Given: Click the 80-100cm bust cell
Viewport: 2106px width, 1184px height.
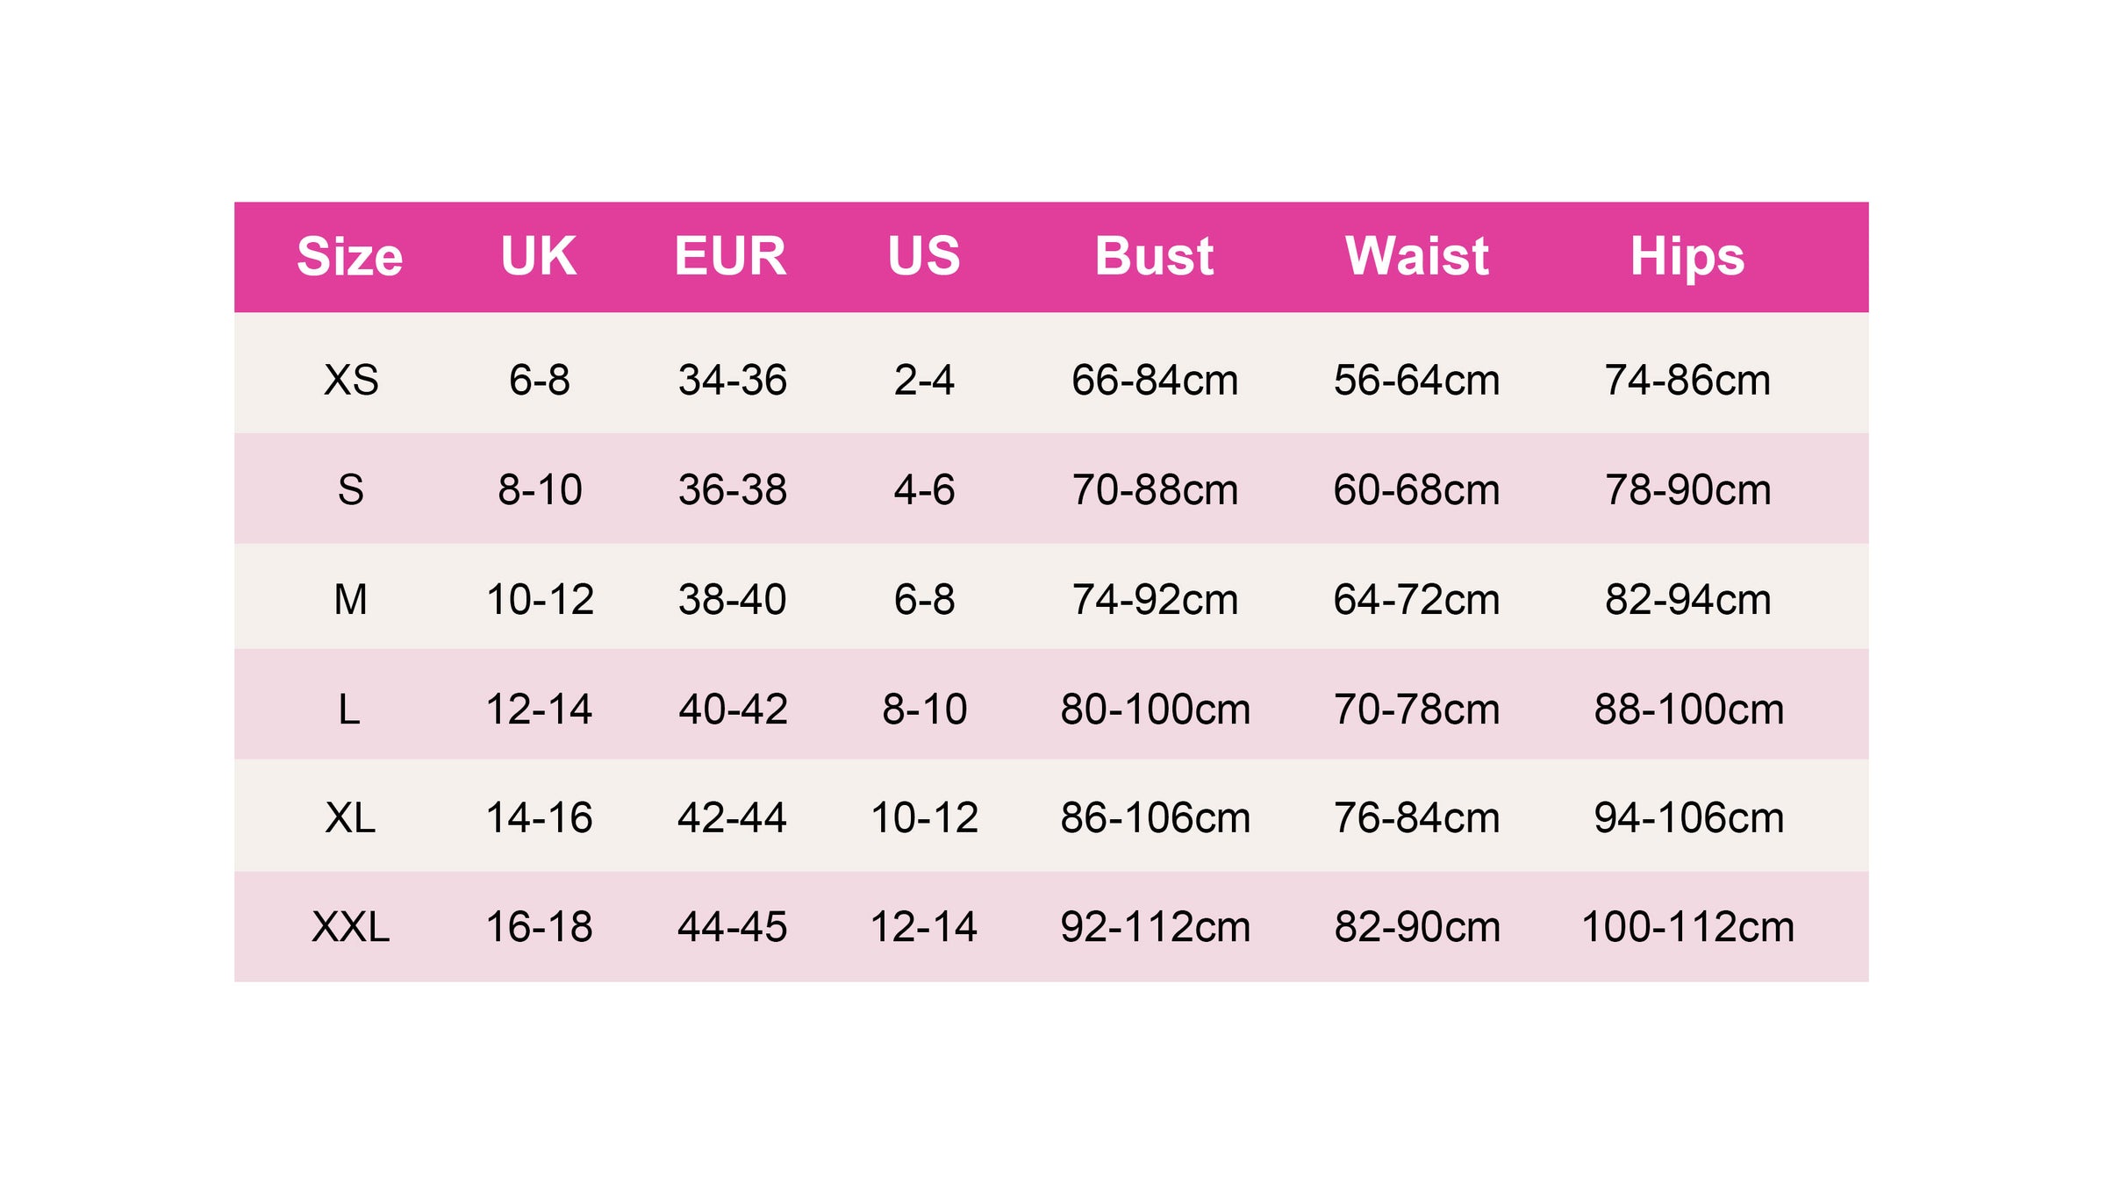Looking at the screenshot, I should click(1155, 710).
